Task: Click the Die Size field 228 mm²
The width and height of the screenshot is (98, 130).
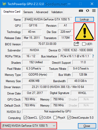Action: click(65, 32)
